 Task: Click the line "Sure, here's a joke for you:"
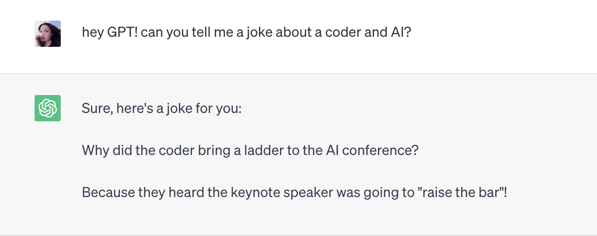point(161,108)
